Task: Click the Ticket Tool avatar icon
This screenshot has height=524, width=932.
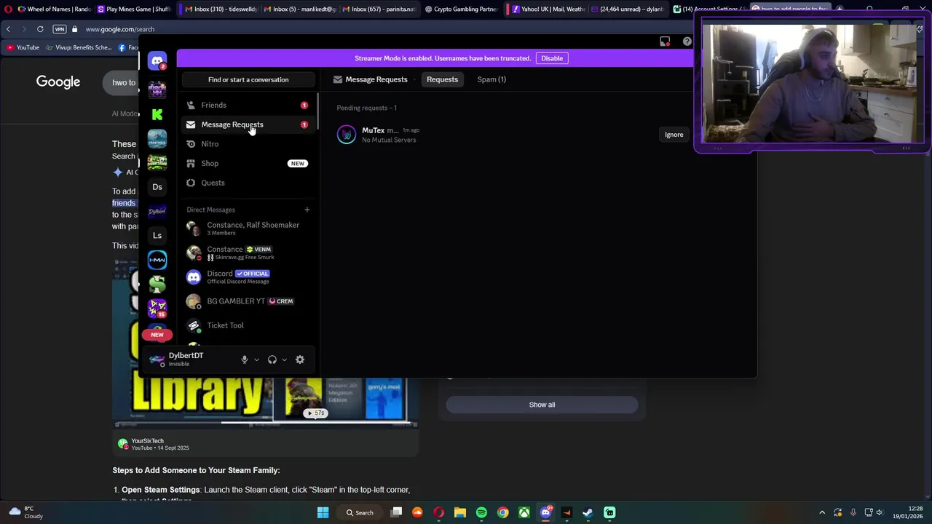Action: coord(194,325)
